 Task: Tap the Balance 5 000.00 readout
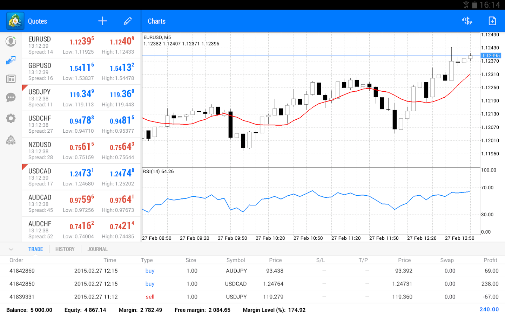point(29,310)
